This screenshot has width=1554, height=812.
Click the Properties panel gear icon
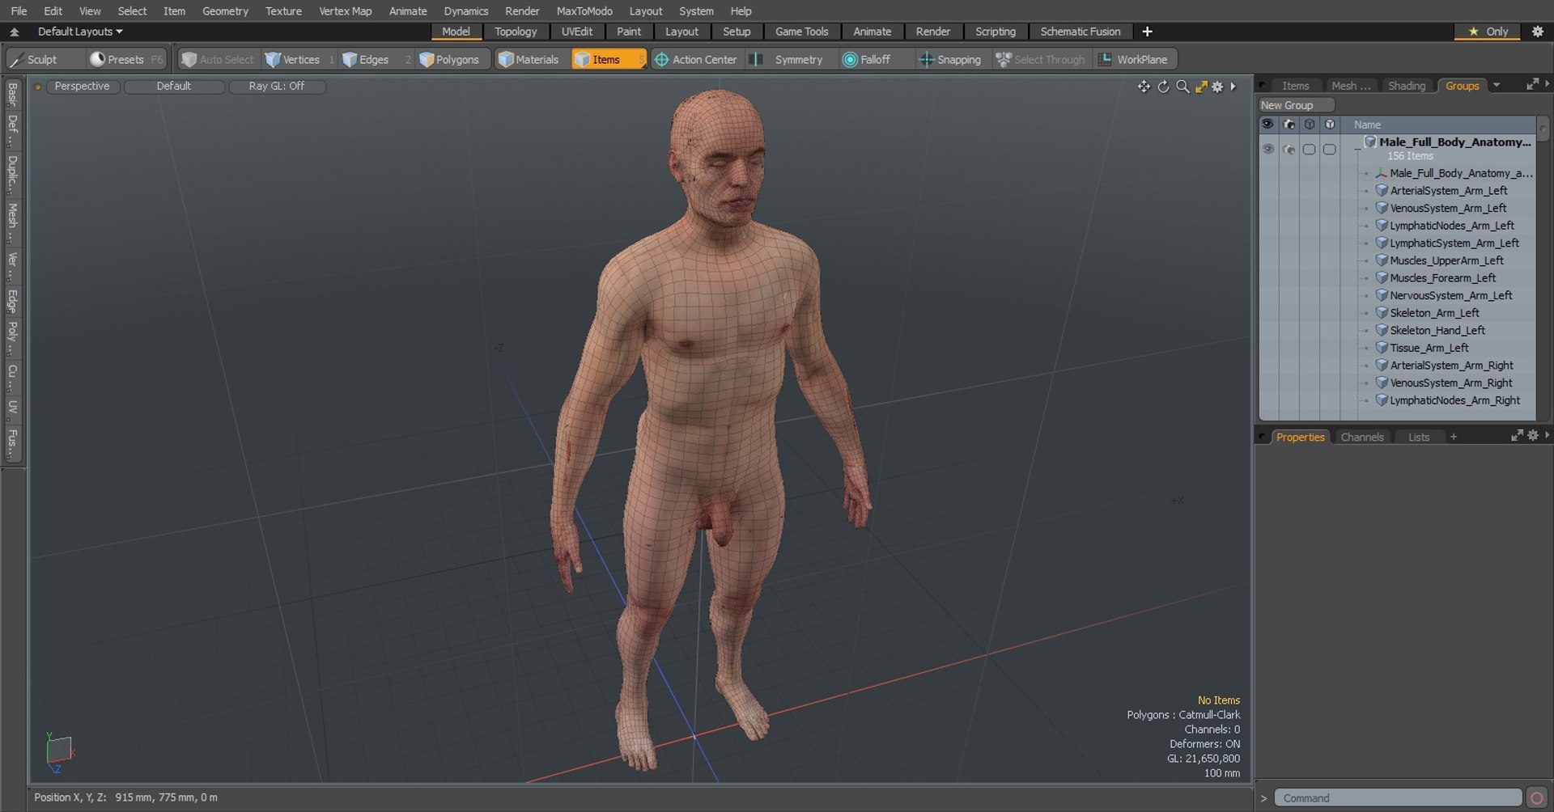1533,436
